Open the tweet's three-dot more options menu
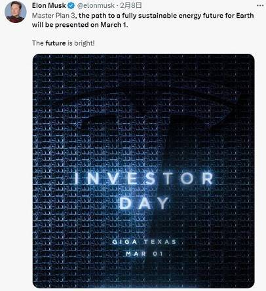 tap(260, 6)
